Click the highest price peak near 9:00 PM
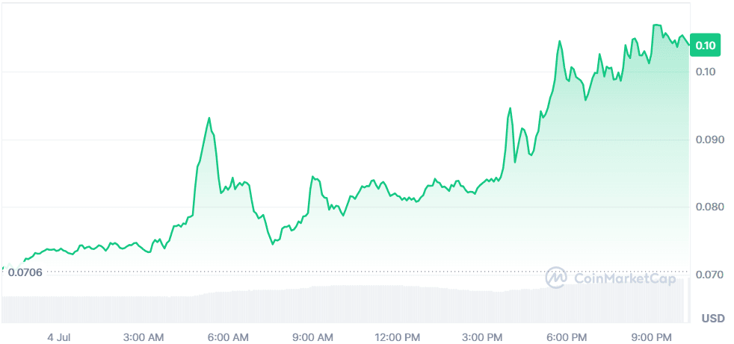 pos(656,25)
